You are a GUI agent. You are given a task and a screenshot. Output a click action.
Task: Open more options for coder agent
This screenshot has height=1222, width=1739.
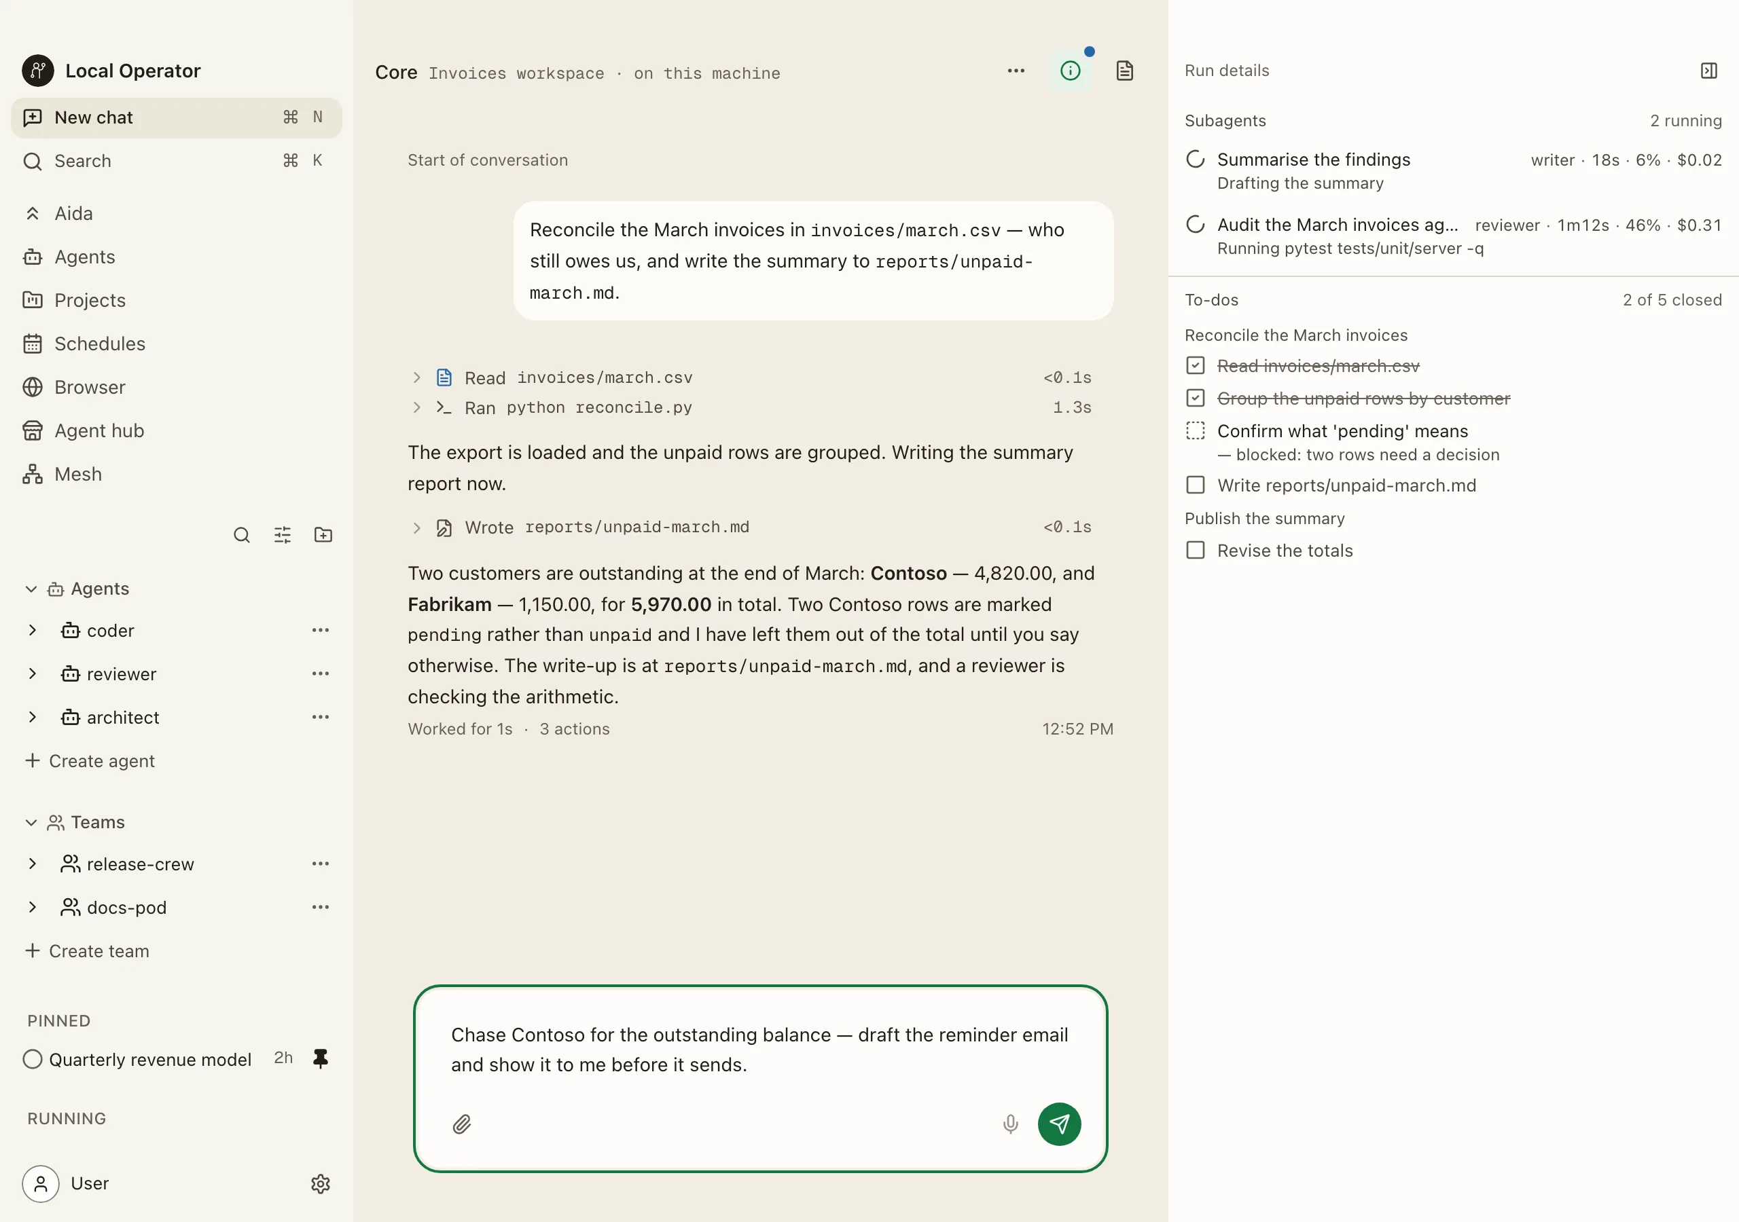321,631
